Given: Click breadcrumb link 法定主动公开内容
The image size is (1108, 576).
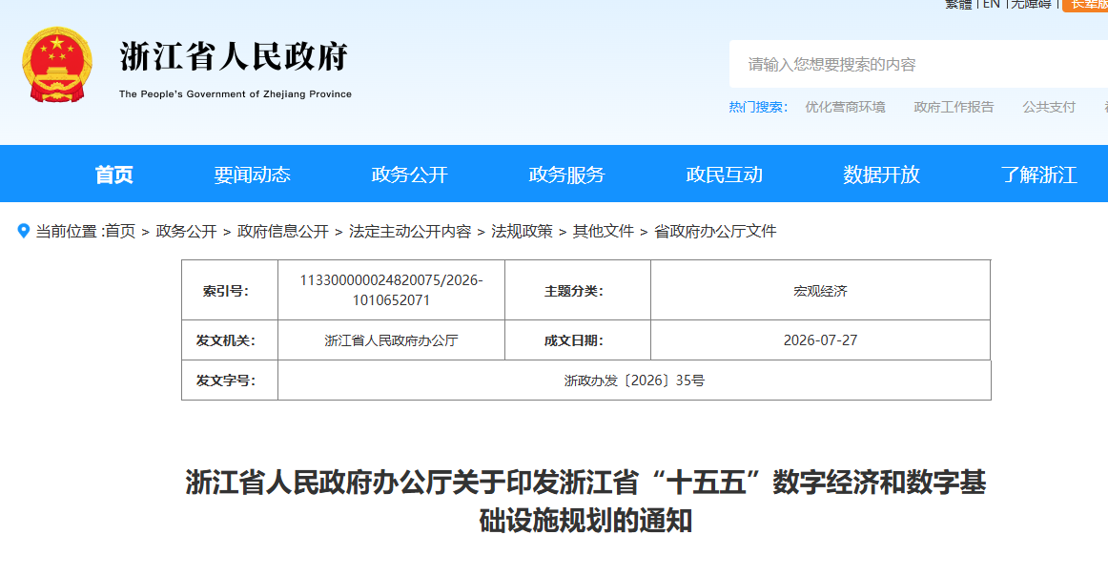Looking at the screenshot, I should point(410,231).
